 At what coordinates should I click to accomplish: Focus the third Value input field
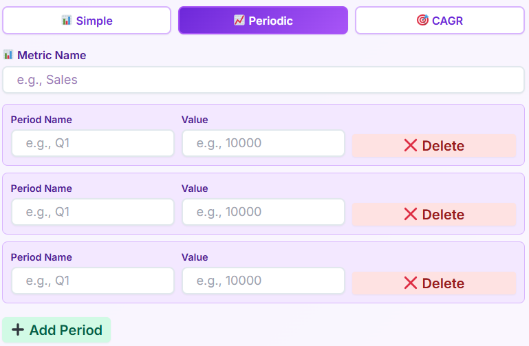[263, 281]
